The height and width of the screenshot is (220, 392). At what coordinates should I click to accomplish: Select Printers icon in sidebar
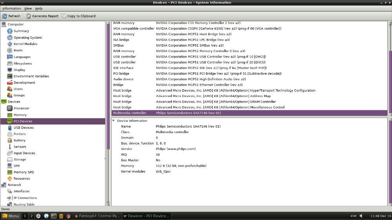[x=10, y=134]
